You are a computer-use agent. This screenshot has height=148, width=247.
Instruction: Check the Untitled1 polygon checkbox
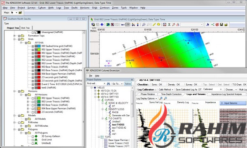pyautogui.click(x=33, y=143)
